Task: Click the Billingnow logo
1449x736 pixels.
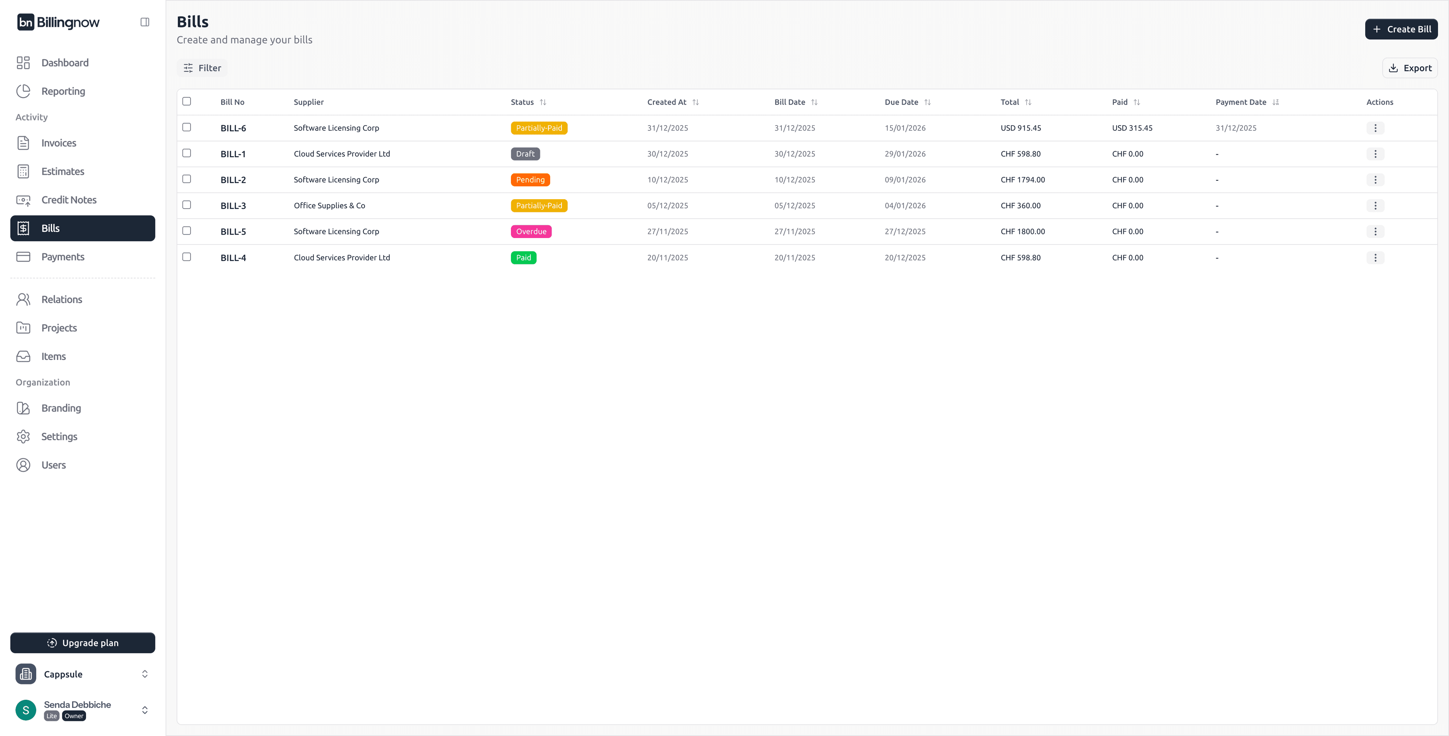Action: click(x=58, y=22)
